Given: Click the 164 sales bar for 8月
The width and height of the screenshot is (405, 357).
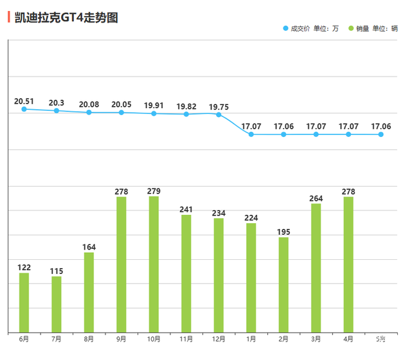Looking at the screenshot, I should (89, 292).
